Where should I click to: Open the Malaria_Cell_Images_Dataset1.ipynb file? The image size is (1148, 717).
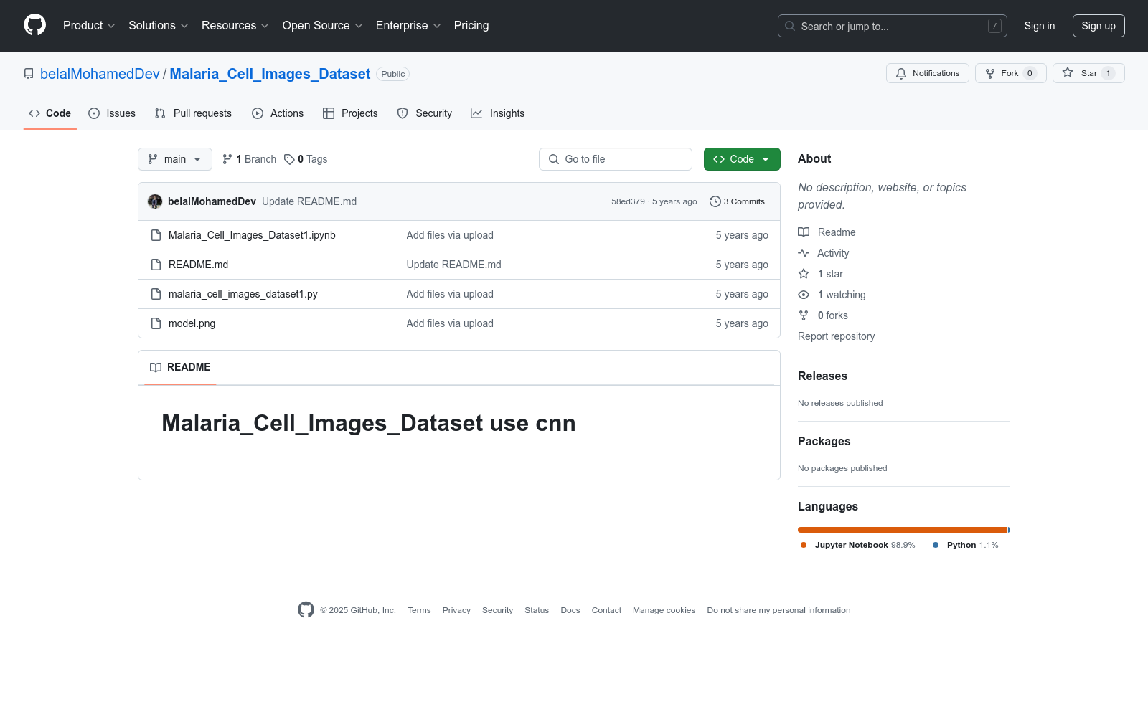(x=252, y=235)
